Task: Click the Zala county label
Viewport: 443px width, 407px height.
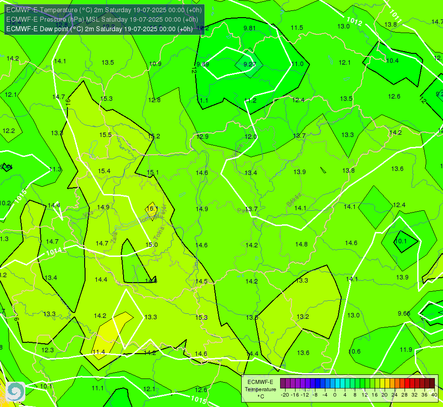Action: point(114,237)
